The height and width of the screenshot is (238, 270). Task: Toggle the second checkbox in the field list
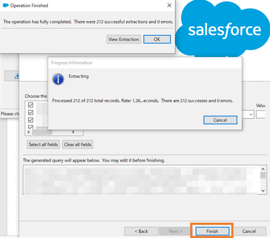coord(30,112)
